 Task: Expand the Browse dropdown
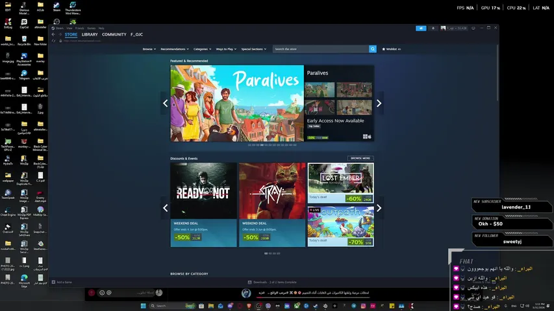149,49
